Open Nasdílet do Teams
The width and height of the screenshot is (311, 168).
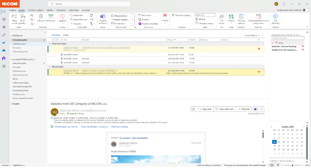pos(103,17)
